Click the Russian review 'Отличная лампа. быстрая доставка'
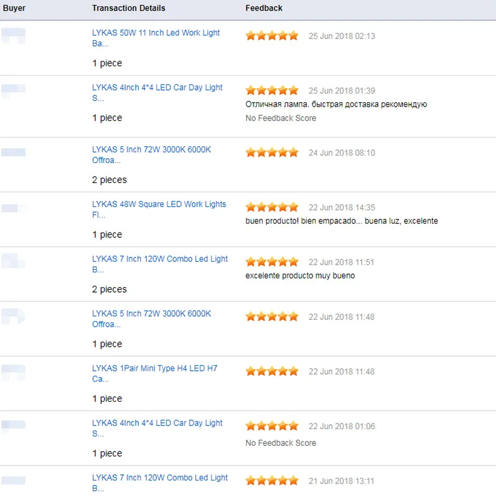This screenshot has width=496, height=496. (x=336, y=104)
